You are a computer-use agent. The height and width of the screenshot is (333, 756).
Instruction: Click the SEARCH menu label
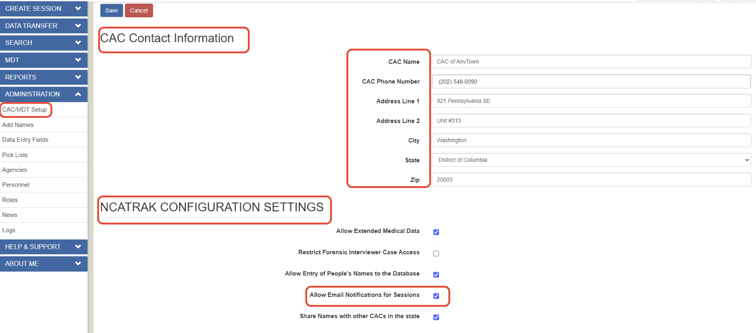(x=19, y=43)
